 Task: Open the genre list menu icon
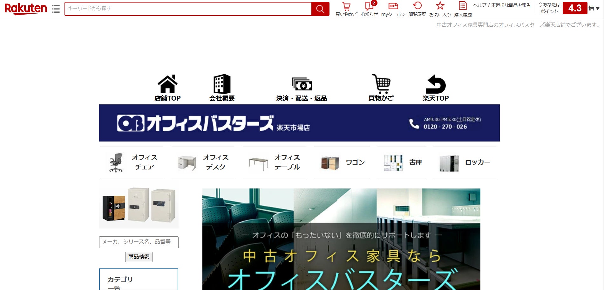tap(56, 9)
